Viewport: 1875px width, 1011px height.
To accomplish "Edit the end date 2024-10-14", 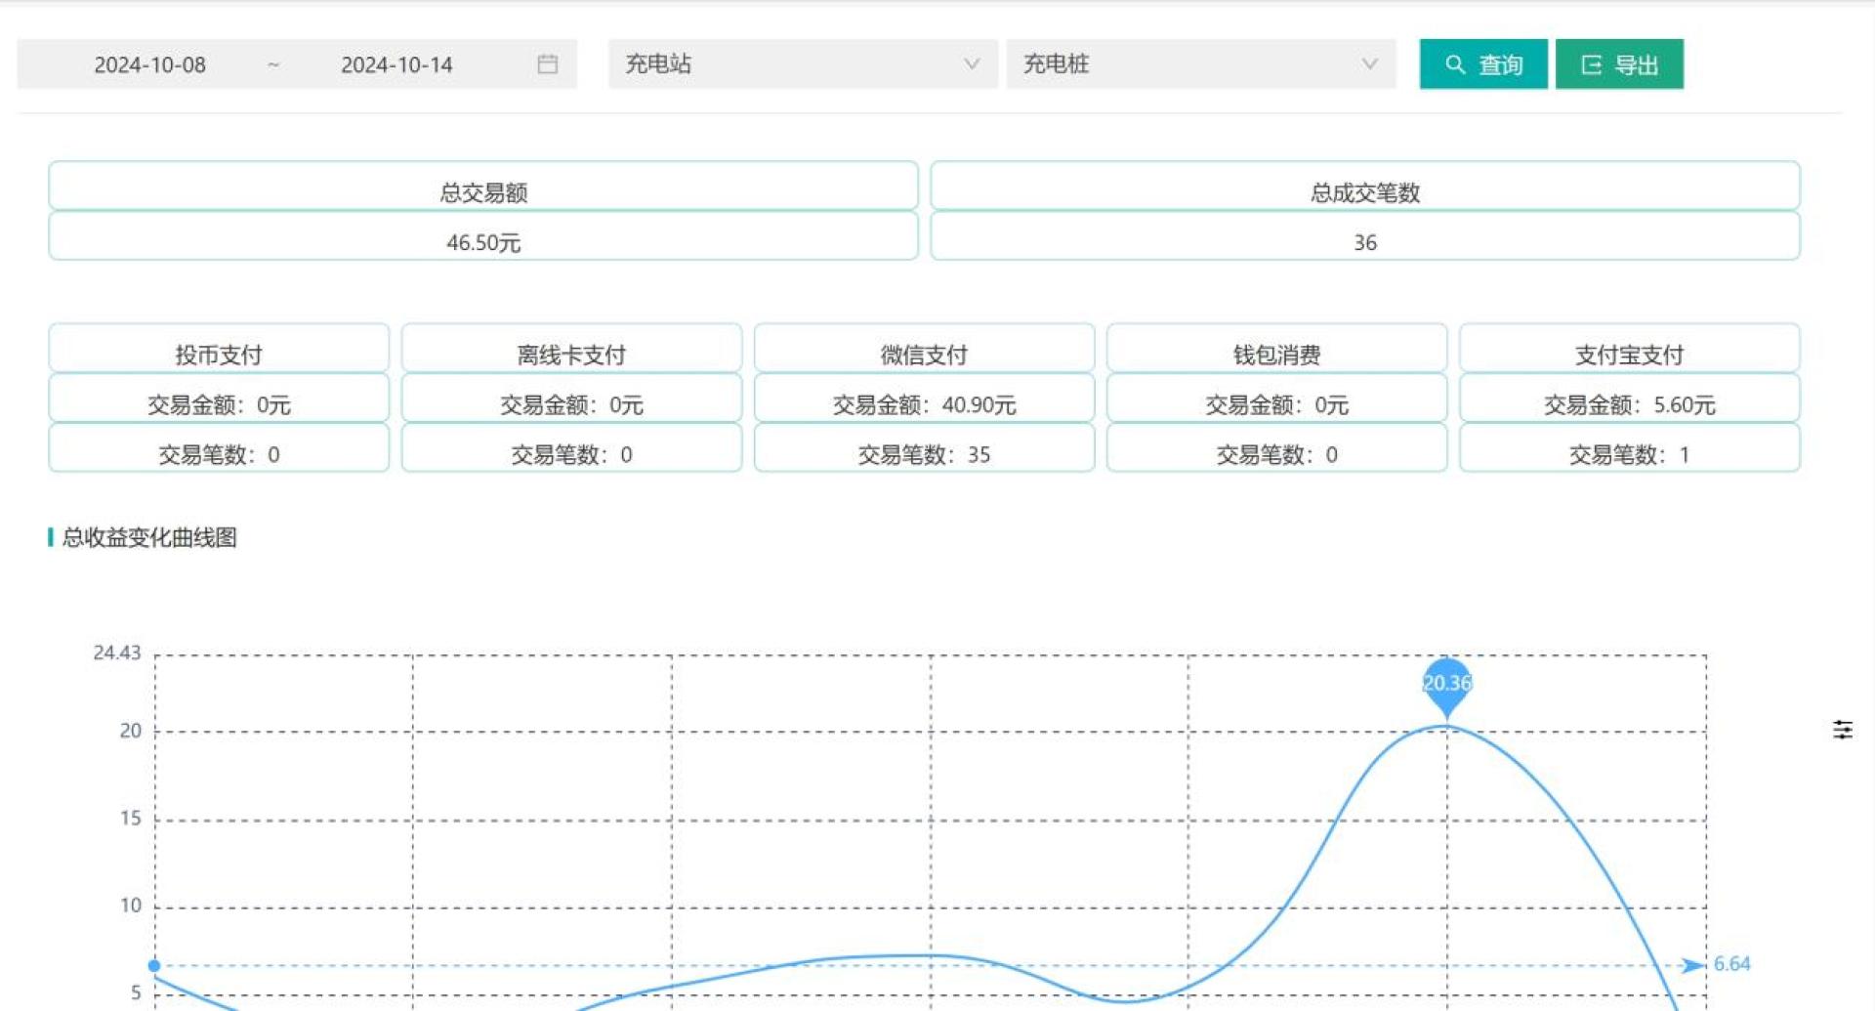I will (x=396, y=64).
